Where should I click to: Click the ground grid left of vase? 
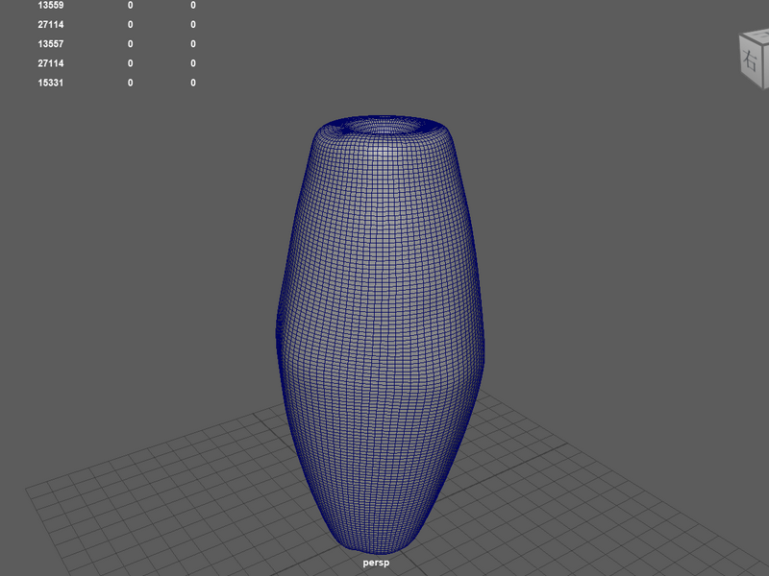click(x=172, y=490)
